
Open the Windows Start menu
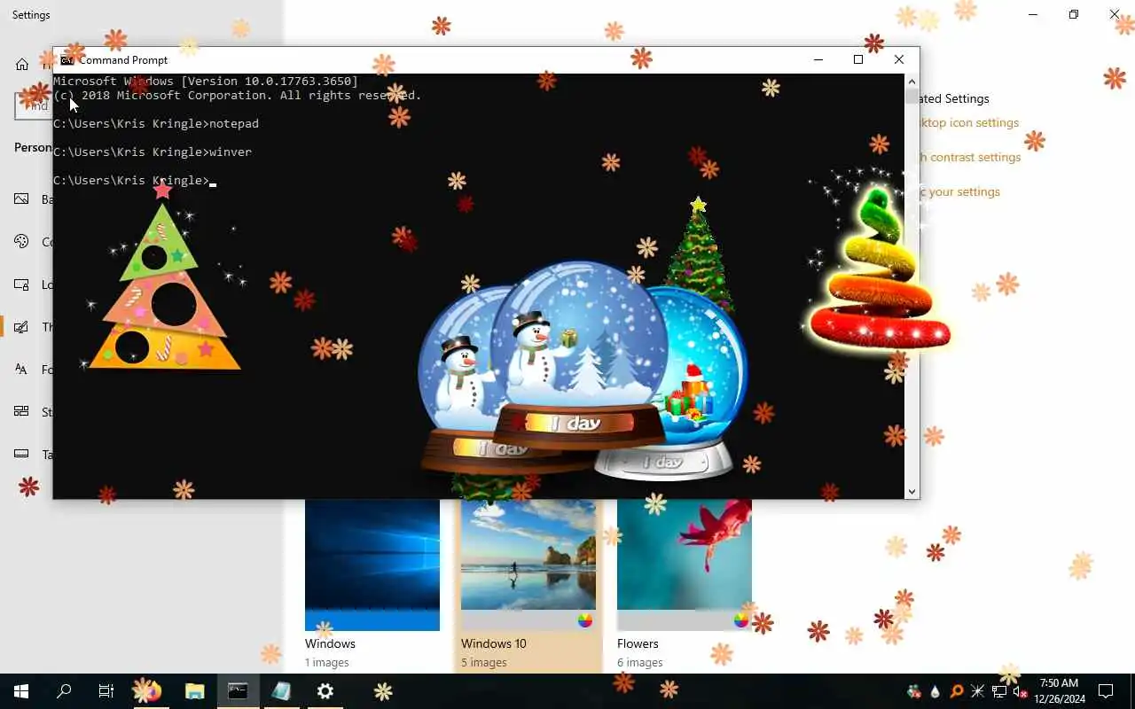pyautogui.click(x=21, y=691)
